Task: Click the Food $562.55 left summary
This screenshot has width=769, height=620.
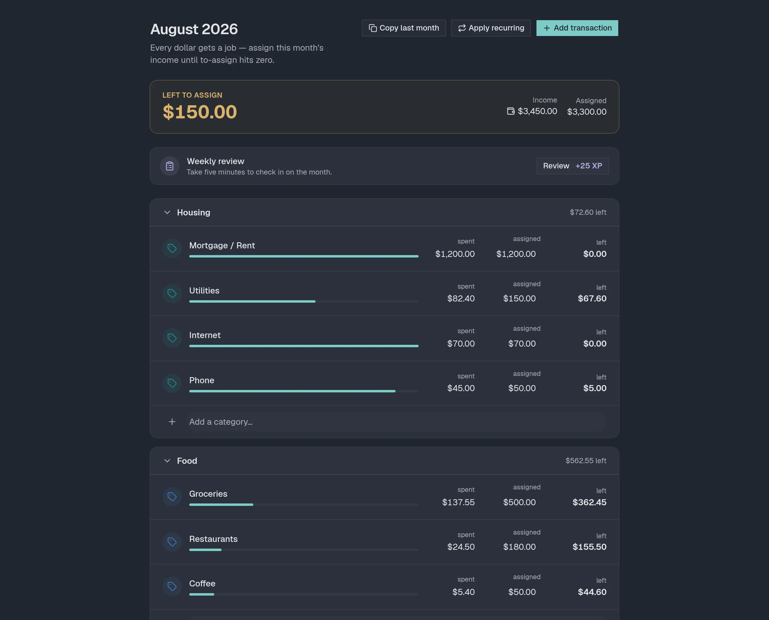Action: pos(586,461)
